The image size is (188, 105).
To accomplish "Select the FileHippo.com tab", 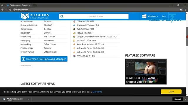I will click(19, 5).
